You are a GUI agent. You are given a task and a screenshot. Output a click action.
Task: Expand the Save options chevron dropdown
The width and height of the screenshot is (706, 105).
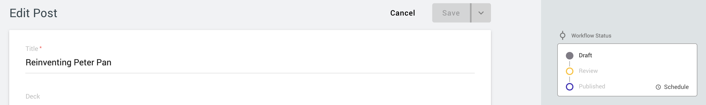pos(481,13)
